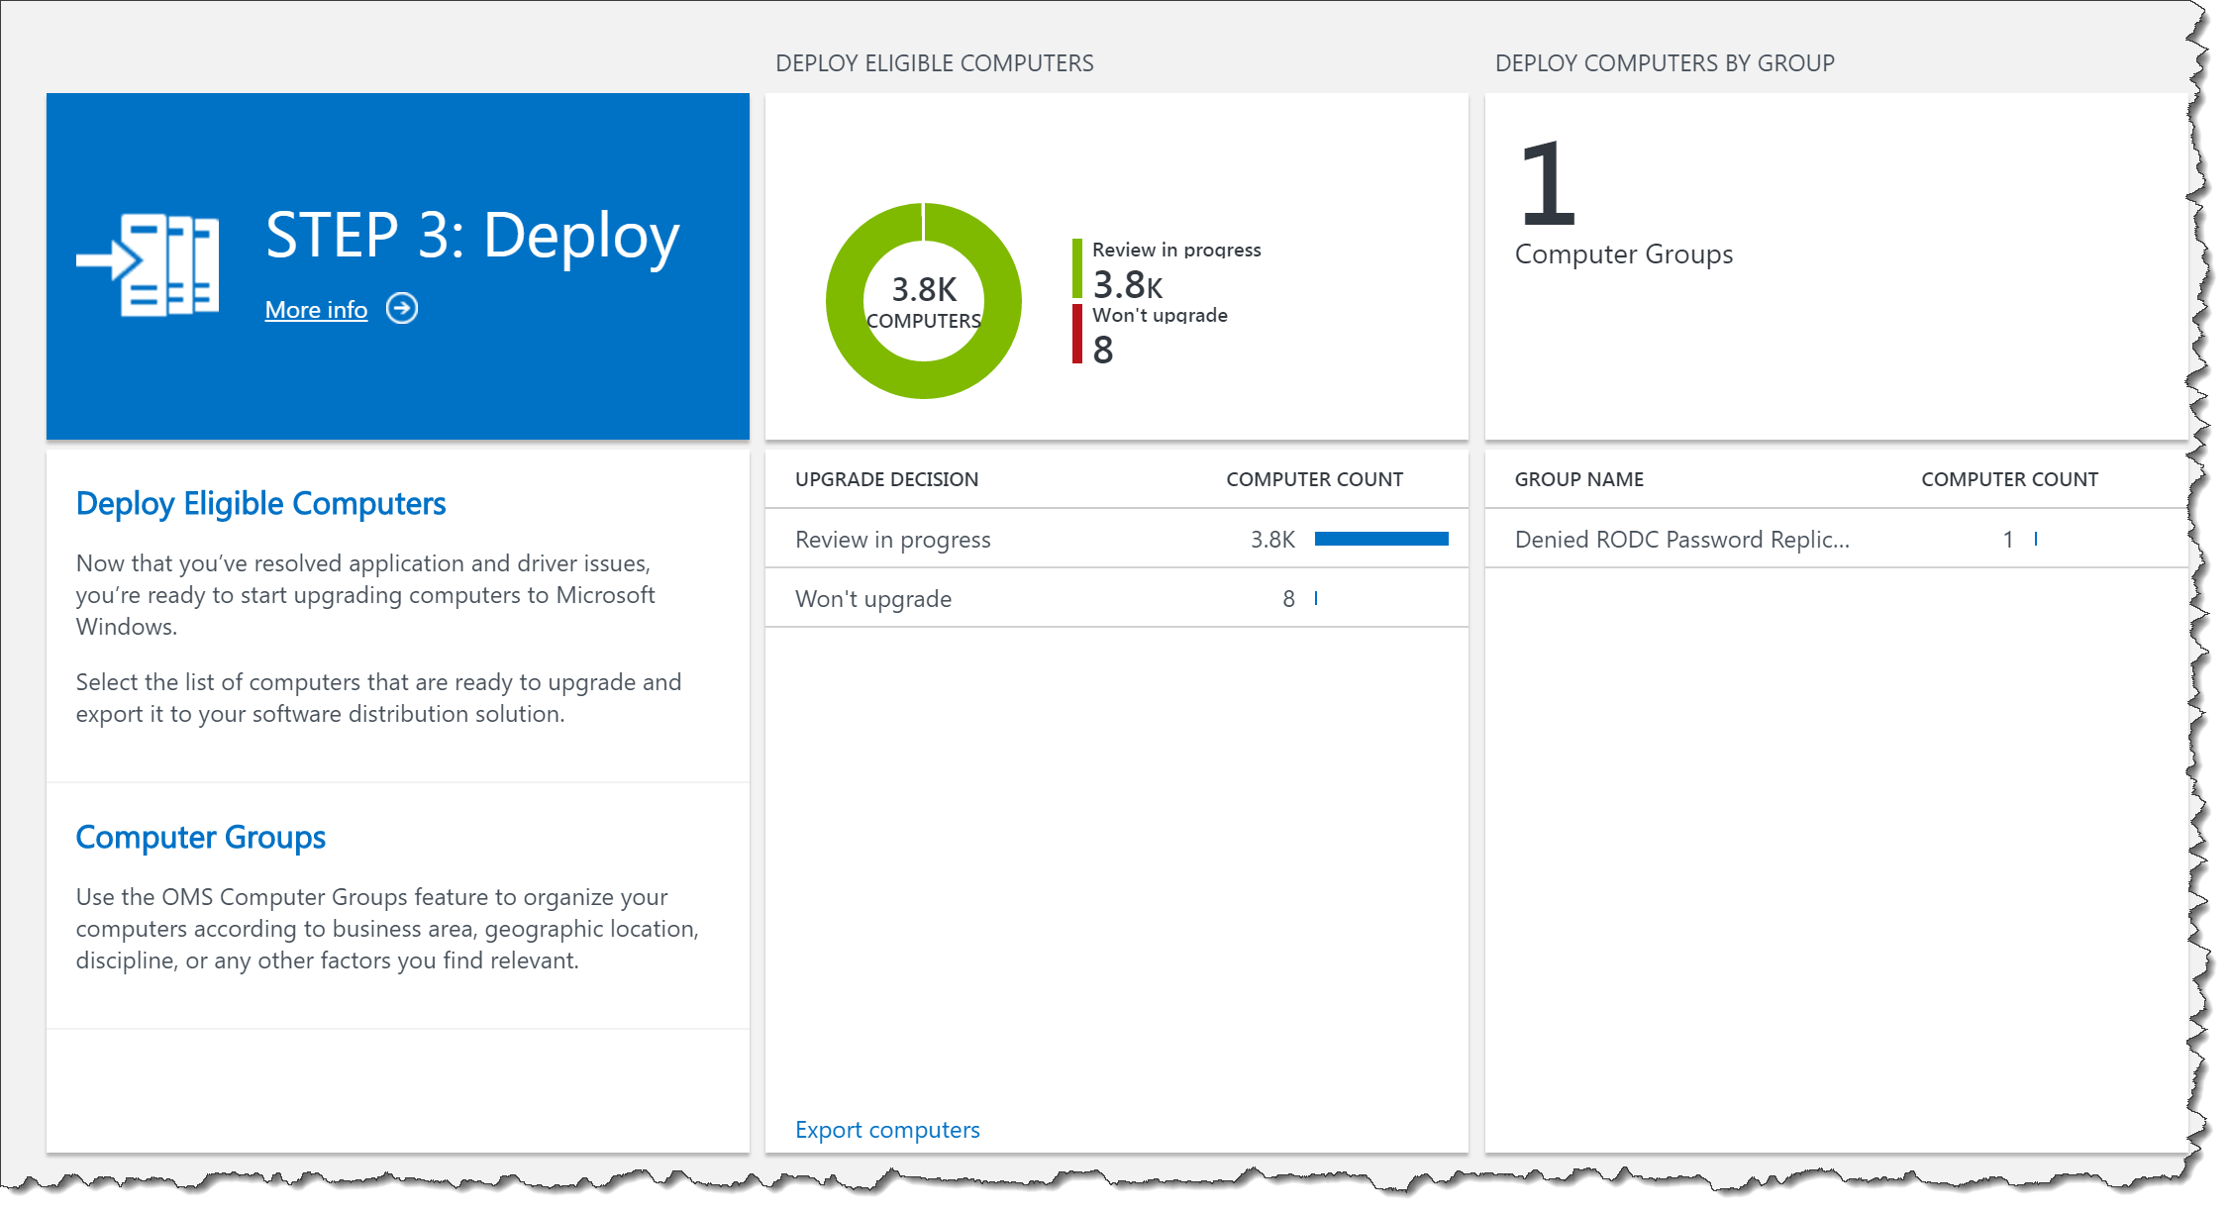Click the GROUP NAME column header
Image resolution: width=2231 pixels, height=1213 pixels.
pos(1578,478)
